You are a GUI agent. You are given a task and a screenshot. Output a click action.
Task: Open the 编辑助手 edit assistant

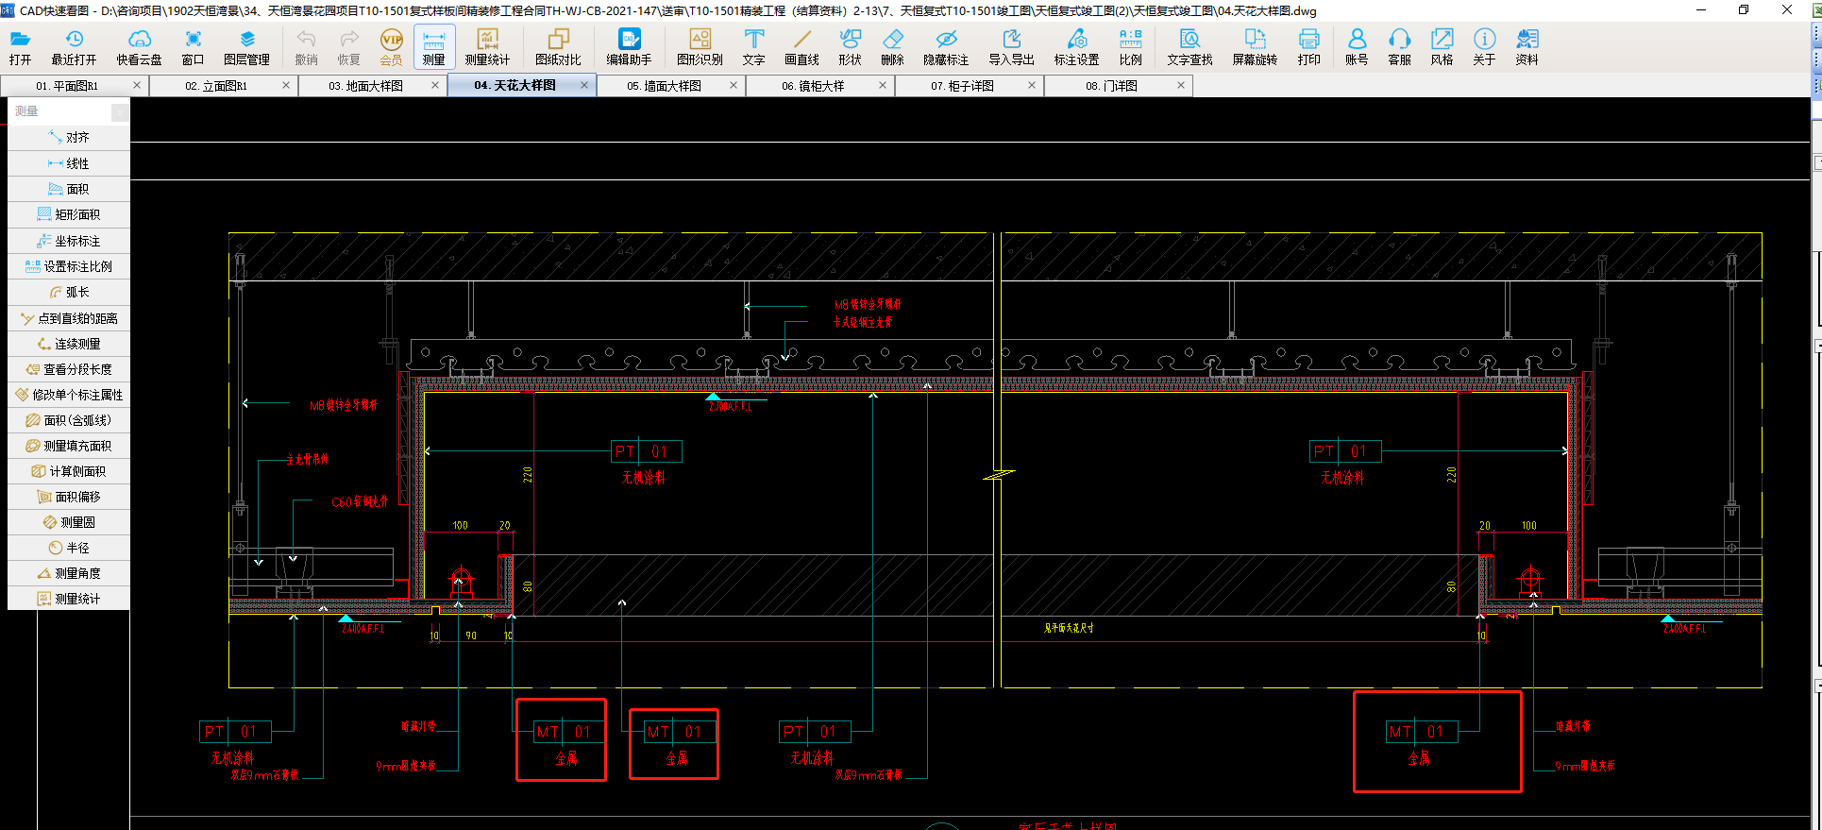point(629,46)
